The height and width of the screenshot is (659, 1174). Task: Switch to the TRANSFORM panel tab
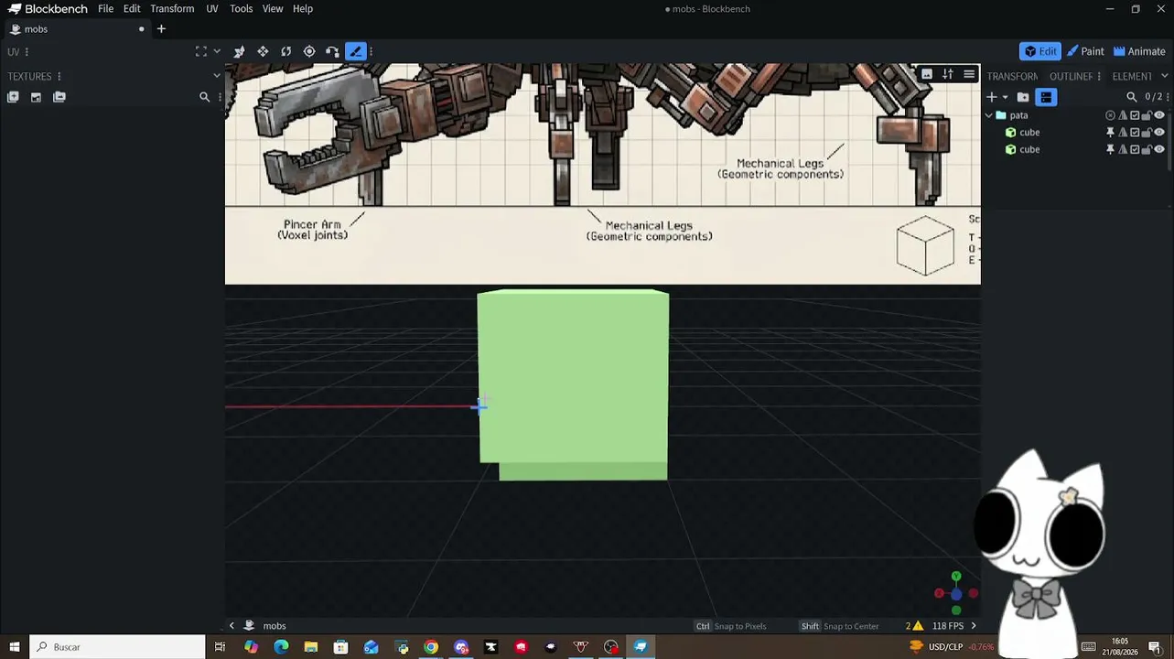tap(1012, 76)
